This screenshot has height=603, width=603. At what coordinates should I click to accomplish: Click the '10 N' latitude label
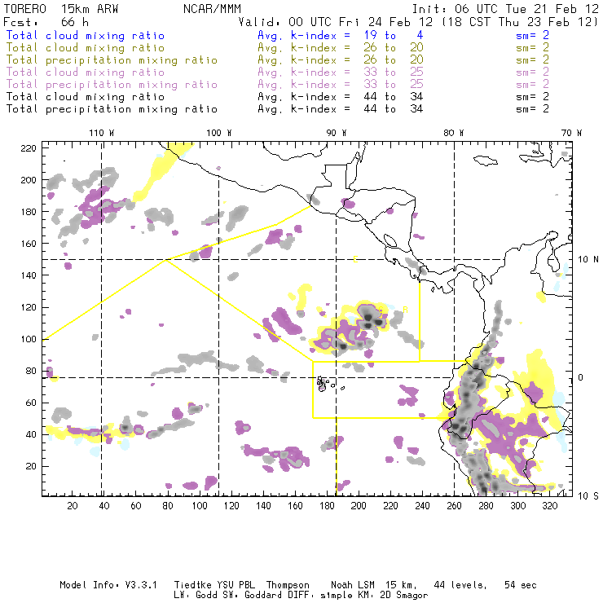pyautogui.click(x=588, y=260)
